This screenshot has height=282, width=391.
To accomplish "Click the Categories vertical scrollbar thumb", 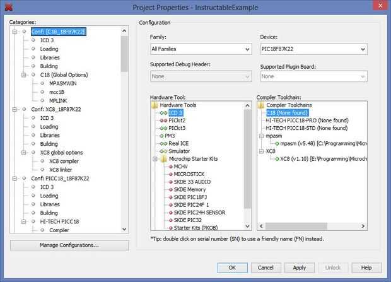I will [124, 54].
